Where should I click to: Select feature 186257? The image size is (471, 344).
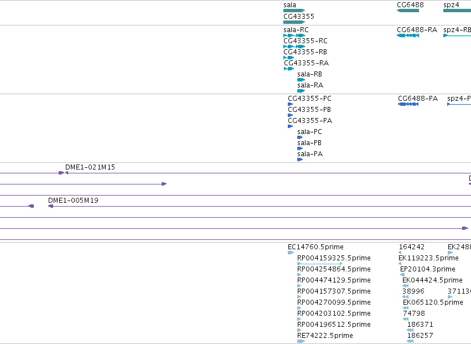[410, 341]
